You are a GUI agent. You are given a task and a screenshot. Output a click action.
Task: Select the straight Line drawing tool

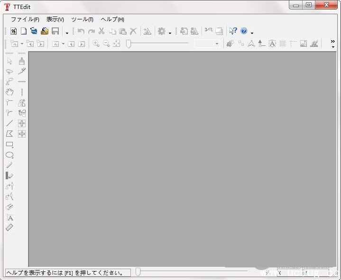click(x=9, y=123)
